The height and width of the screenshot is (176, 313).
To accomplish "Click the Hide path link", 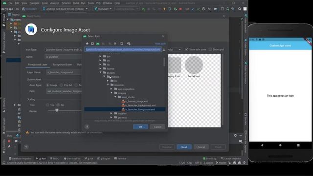I will 160,44.
